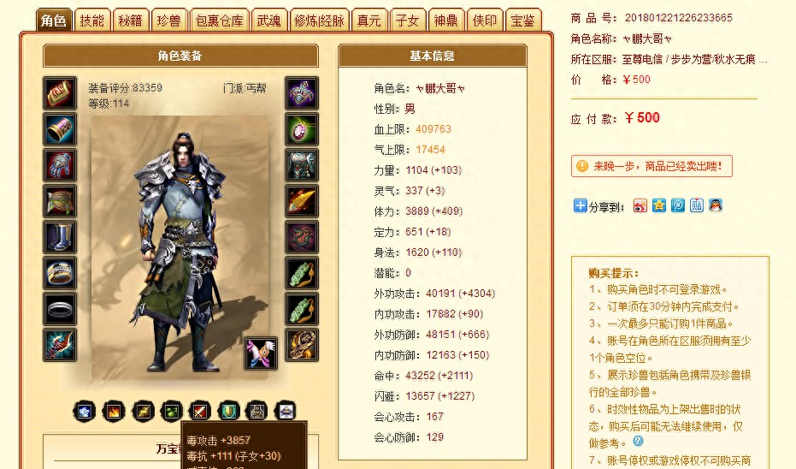This screenshot has width=796, height=469.
Task: Click the character model preview image
Action: 180,247
